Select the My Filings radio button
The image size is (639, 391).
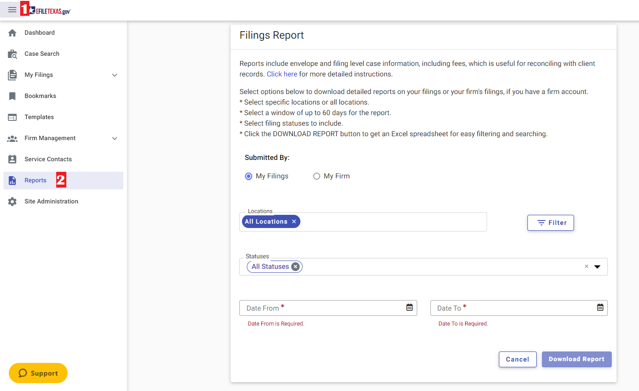coord(249,176)
